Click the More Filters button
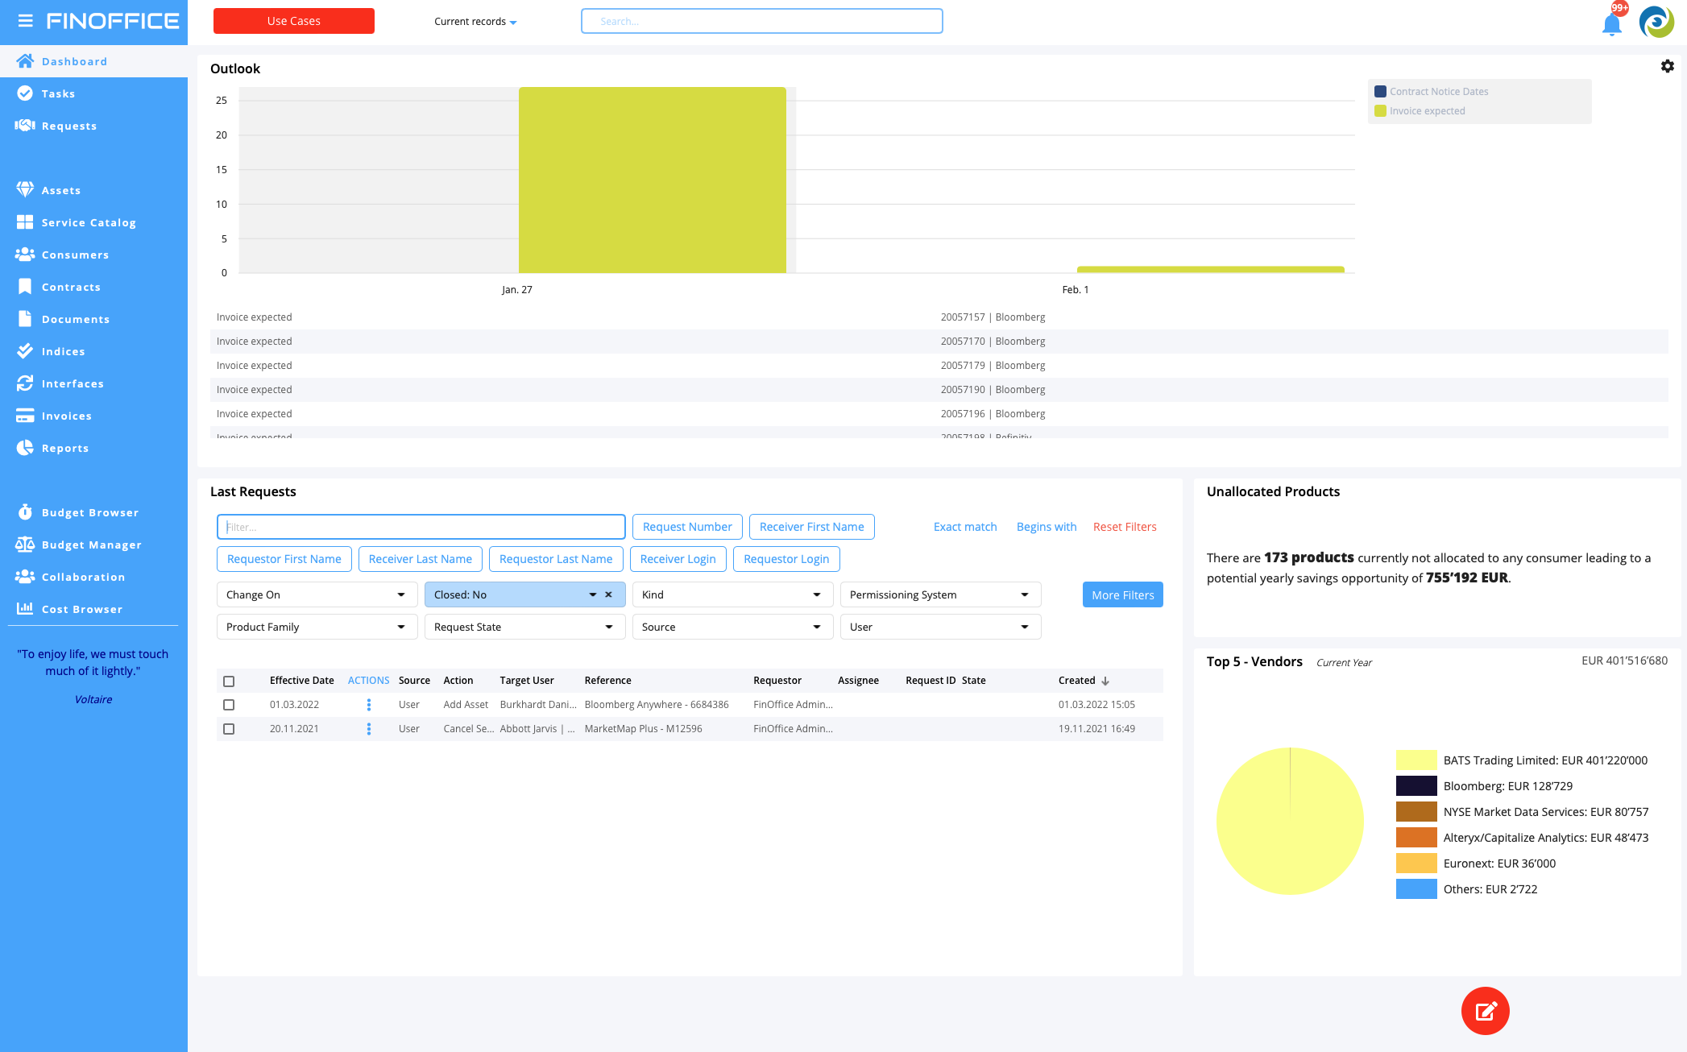Image resolution: width=1687 pixels, height=1052 pixels. click(x=1123, y=594)
